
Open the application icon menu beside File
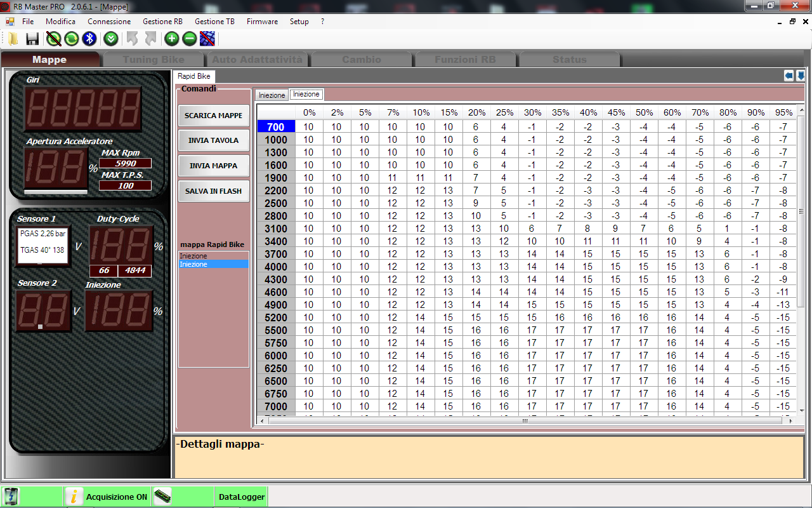[10, 21]
